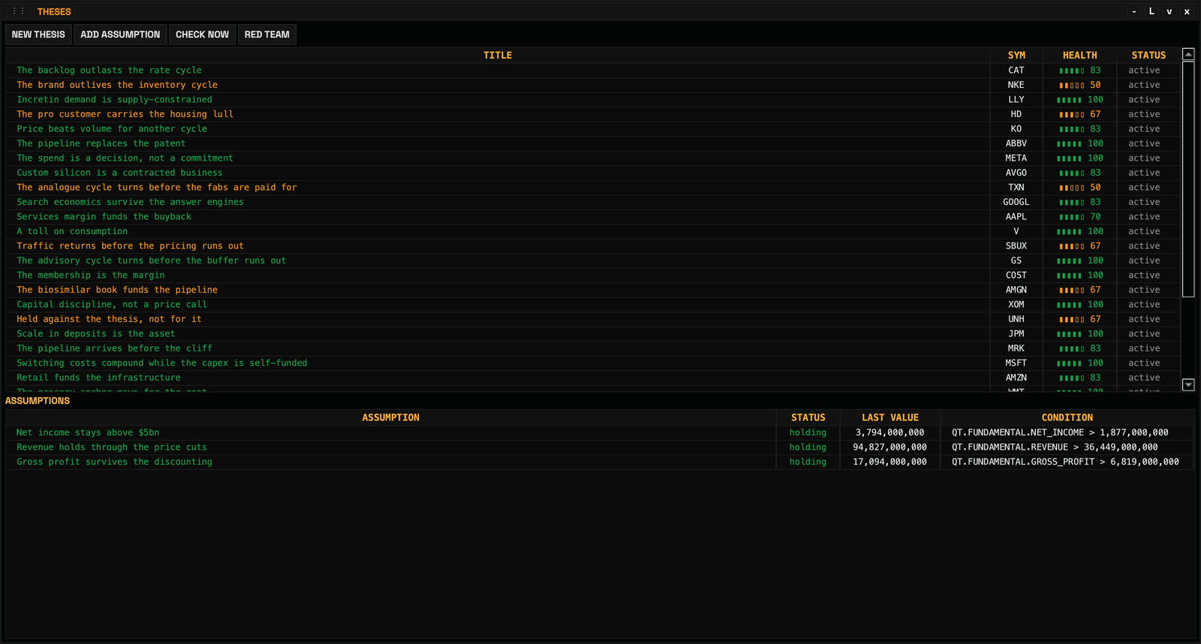This screenshot has width=1201, height=644.
Task: Click the panel grip handle beside THESES
Action: (19, 11)
